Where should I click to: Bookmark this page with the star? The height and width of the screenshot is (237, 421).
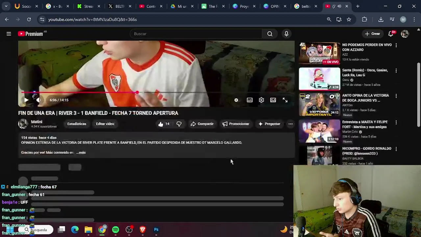pos(349,19)
